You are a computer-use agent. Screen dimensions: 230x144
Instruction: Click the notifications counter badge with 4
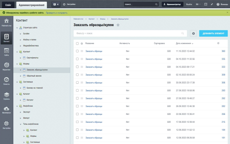pos(56,4)
